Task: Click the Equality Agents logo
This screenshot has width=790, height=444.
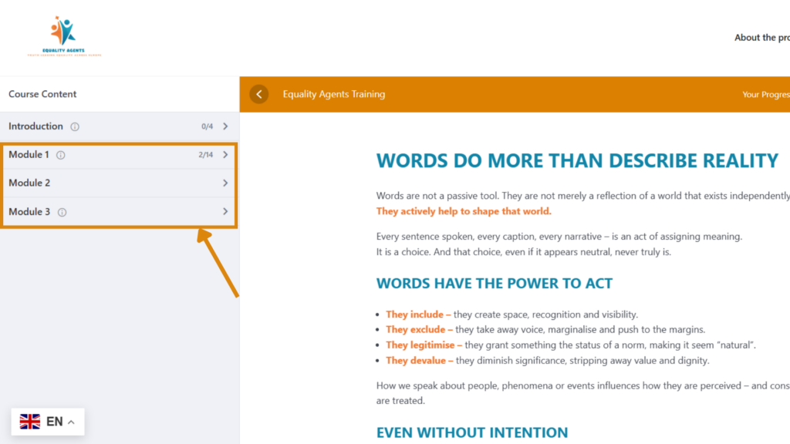Action: point(64,36)
